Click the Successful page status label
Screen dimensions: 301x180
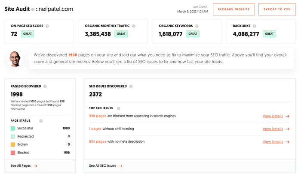click(x=25, y=128)
